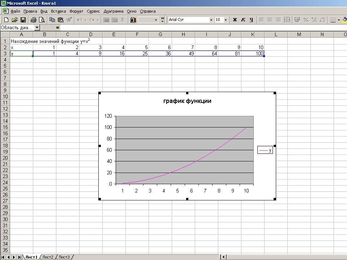Toggle bold formatting (Ж button)

pyautogui.click(x=235, y=20)
